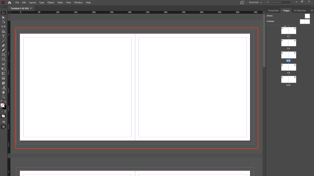Choose the Eyedropper tool

3,88
